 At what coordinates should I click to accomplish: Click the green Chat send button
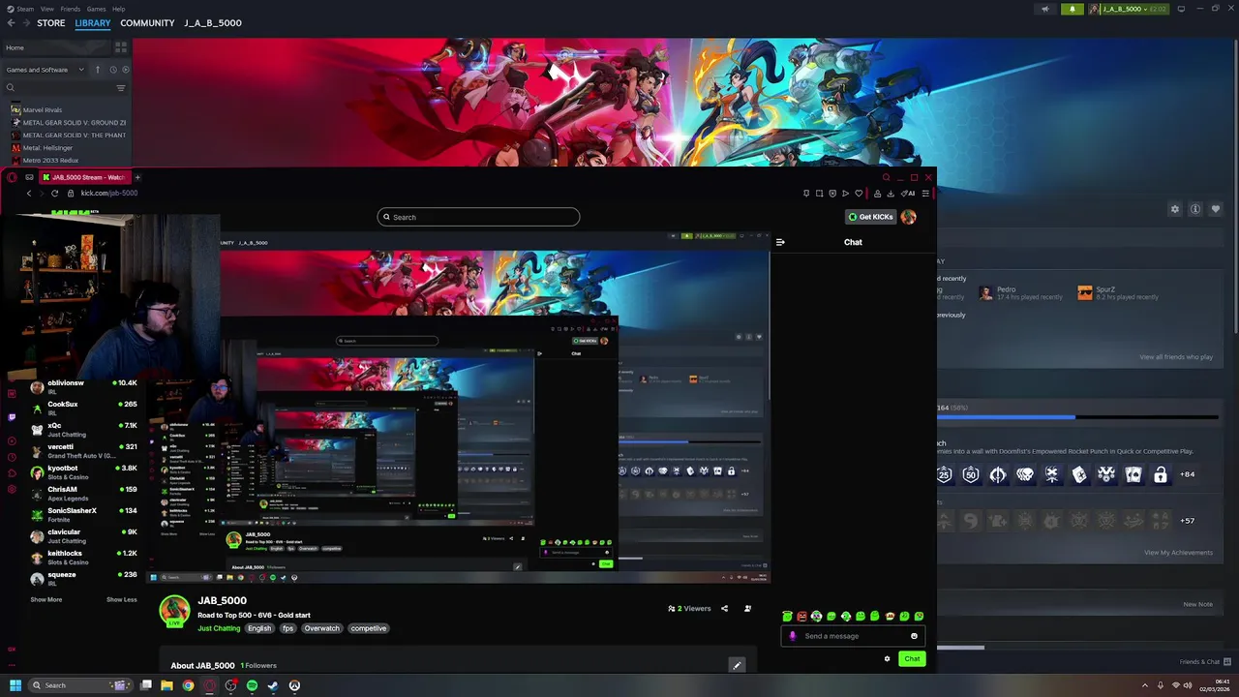[912, 659]
